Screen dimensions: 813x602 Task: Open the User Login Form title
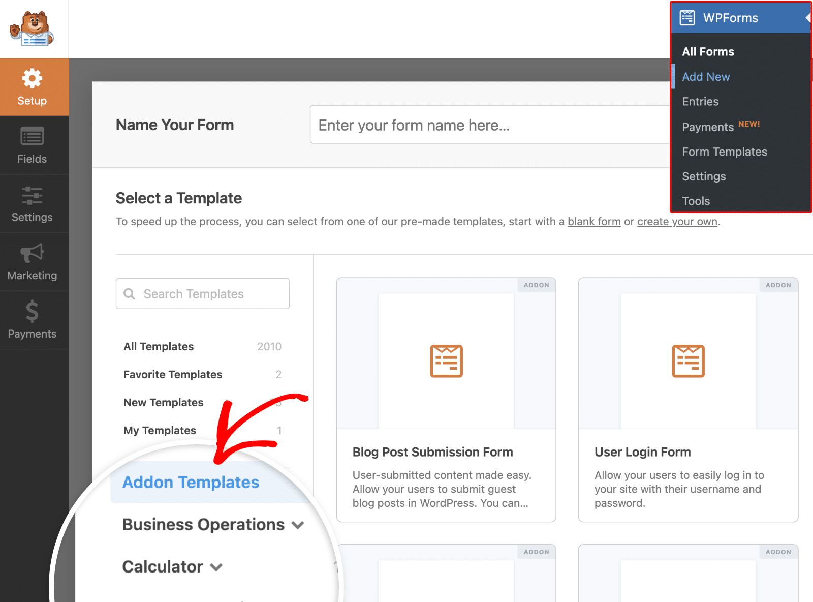(x=643, y=452)
